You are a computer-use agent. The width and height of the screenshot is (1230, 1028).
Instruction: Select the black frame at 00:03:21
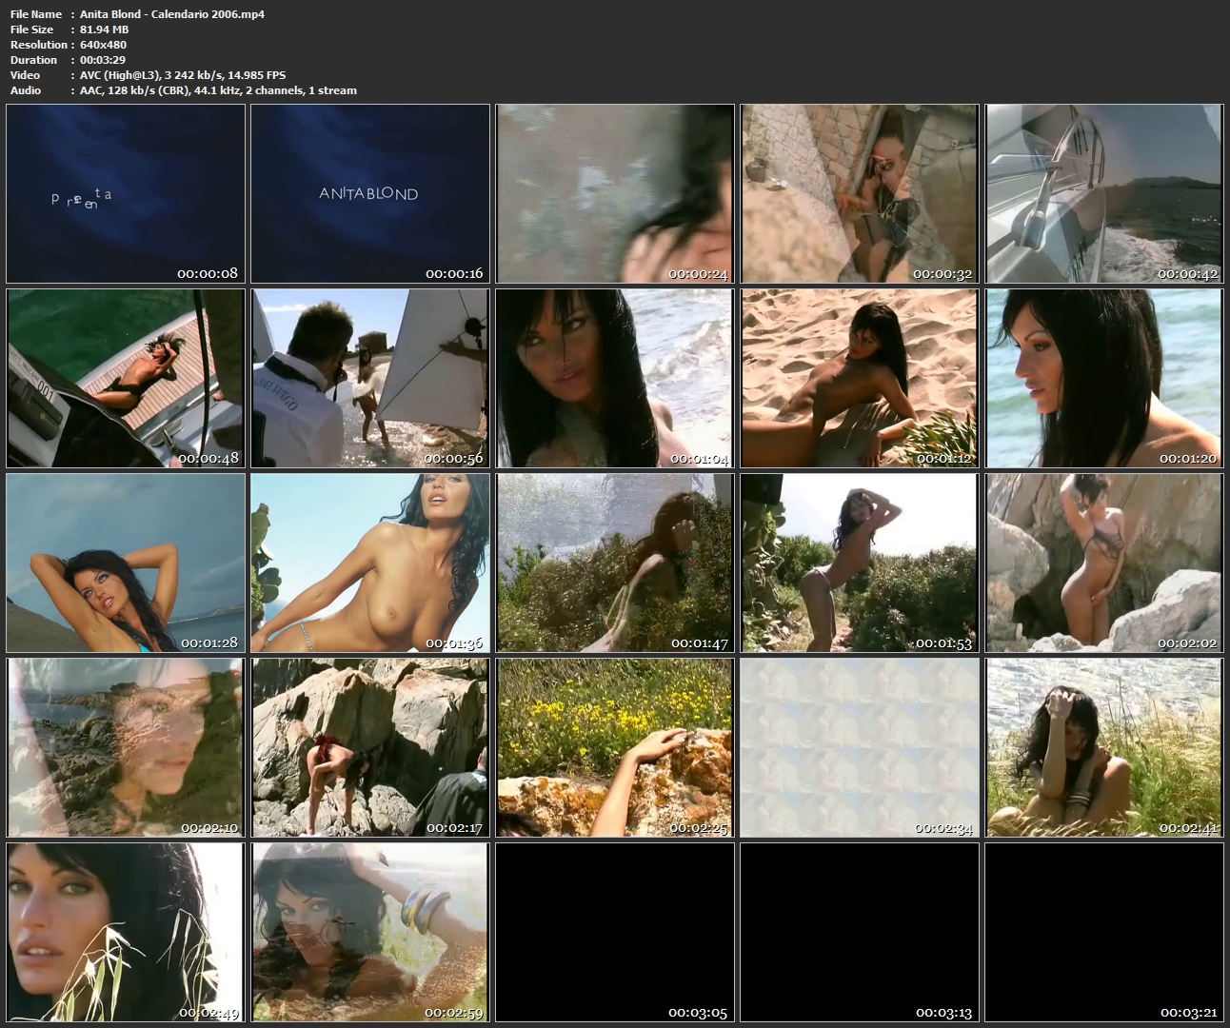point(1104,932)
